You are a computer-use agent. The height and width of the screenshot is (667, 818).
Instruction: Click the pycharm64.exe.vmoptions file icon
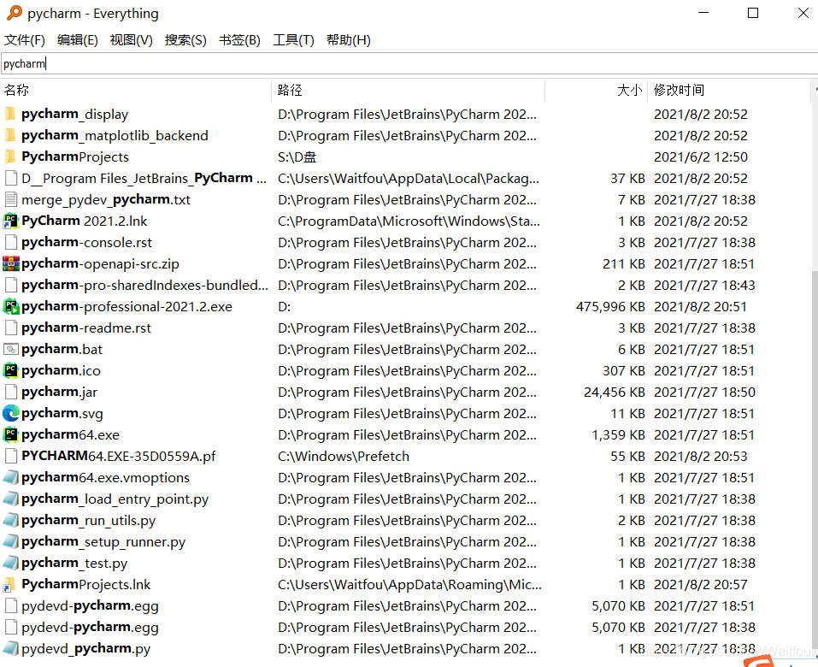(x=10, y=477)
